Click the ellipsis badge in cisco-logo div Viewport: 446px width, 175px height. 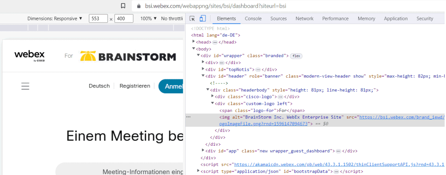click(x=280, y=97)
